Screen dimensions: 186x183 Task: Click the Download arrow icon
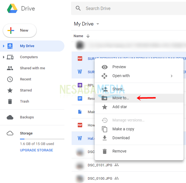point(104,138)
